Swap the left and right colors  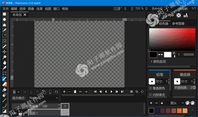coord(161,55)
